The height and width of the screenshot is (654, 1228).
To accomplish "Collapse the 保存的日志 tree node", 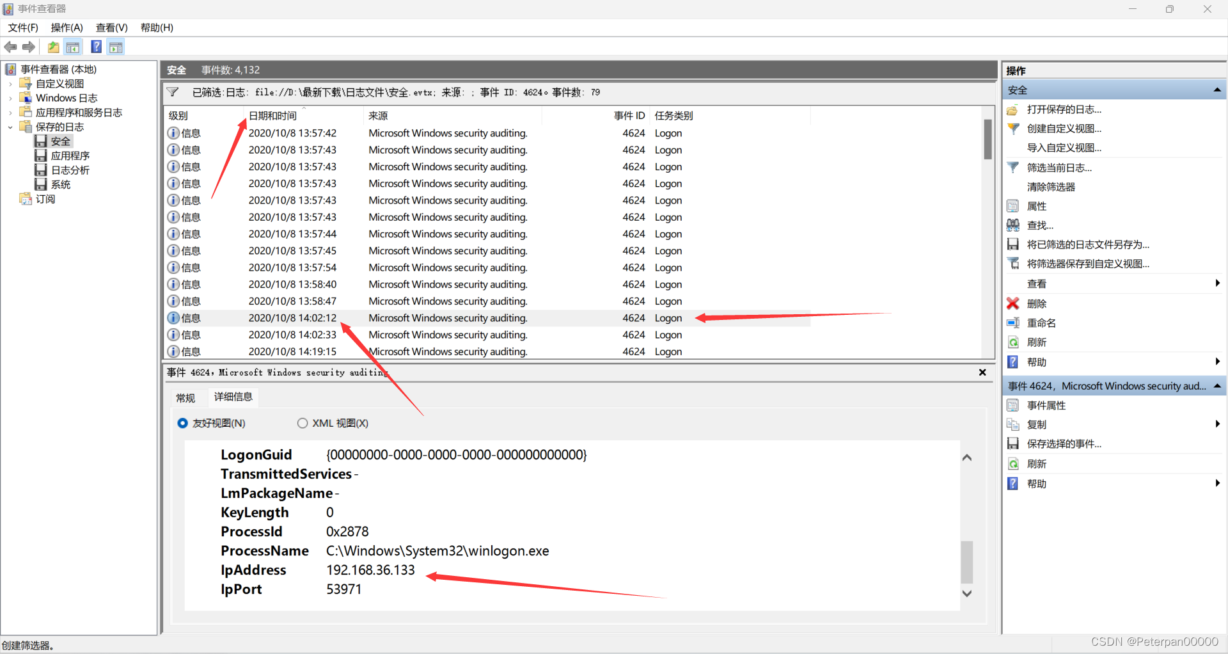I will coord(10,127).
